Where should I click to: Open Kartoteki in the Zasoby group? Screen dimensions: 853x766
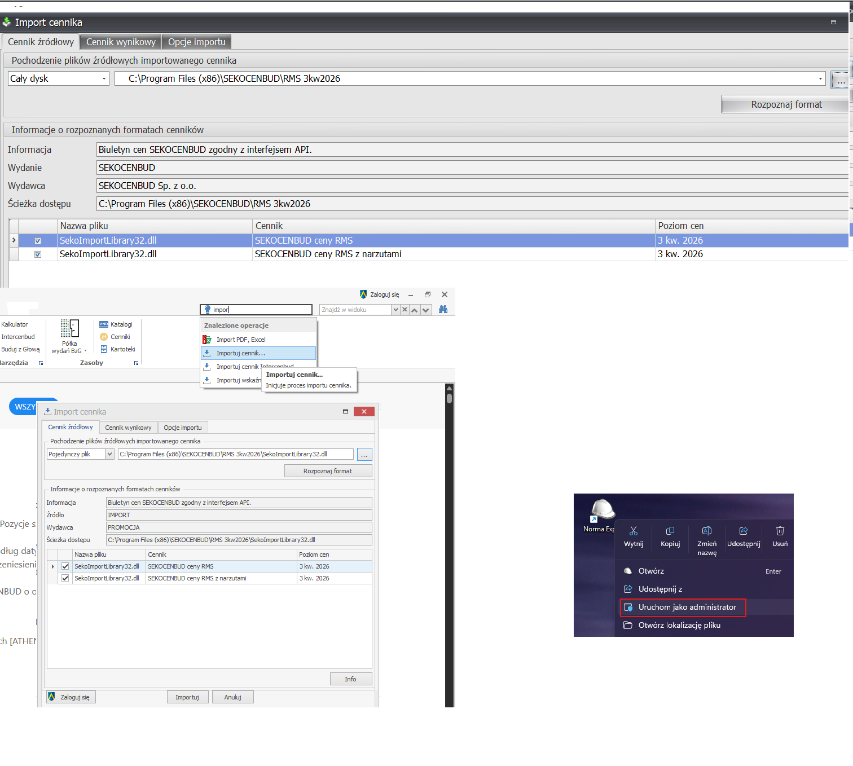117,349
